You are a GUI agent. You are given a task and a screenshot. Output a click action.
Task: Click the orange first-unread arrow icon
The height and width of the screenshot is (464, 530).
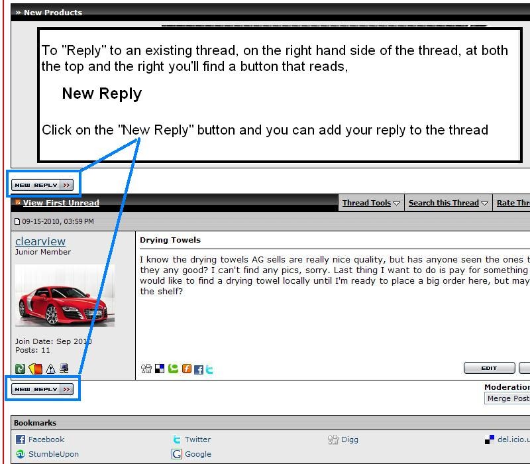pyautogui.click(x=18, y=202)
